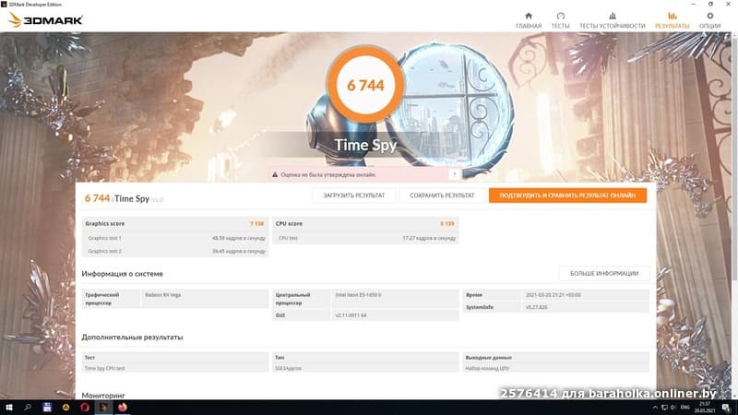738x415 pixels.
Task: Open the Opera browser from the taskbar
Action: tap(85, 408)
